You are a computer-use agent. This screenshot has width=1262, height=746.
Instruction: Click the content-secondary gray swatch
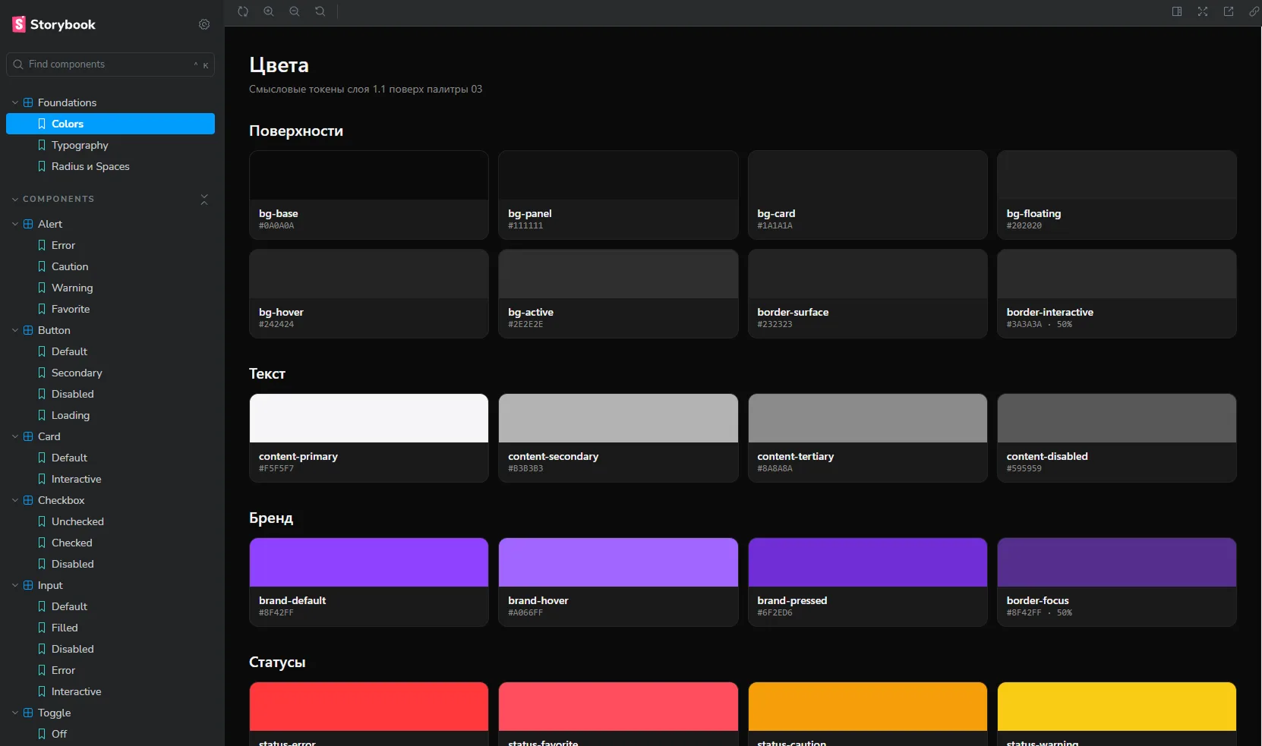coord(618,418)
